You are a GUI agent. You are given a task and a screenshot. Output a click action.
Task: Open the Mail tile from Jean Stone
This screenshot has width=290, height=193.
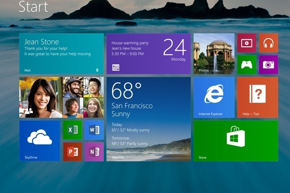click(61, 54)
